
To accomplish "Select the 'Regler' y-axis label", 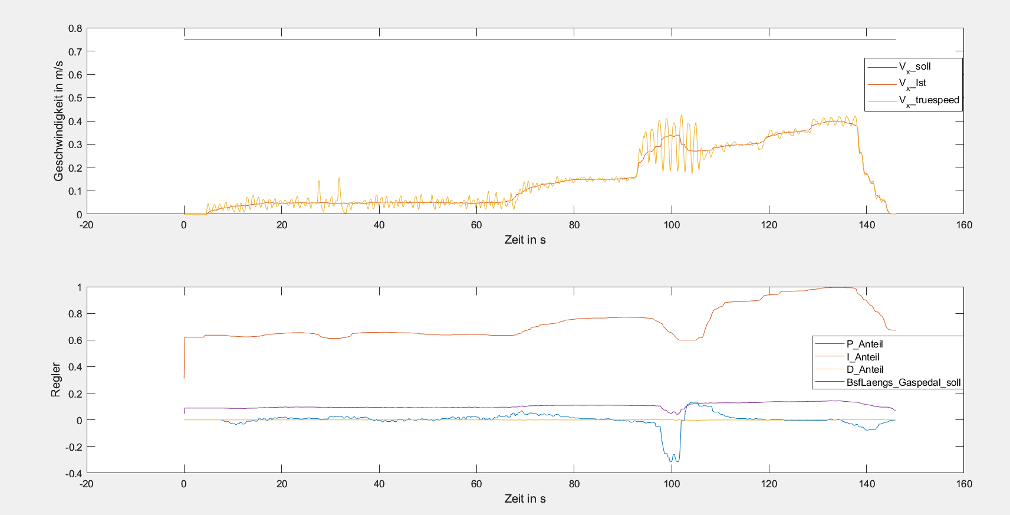I will 55,380.
